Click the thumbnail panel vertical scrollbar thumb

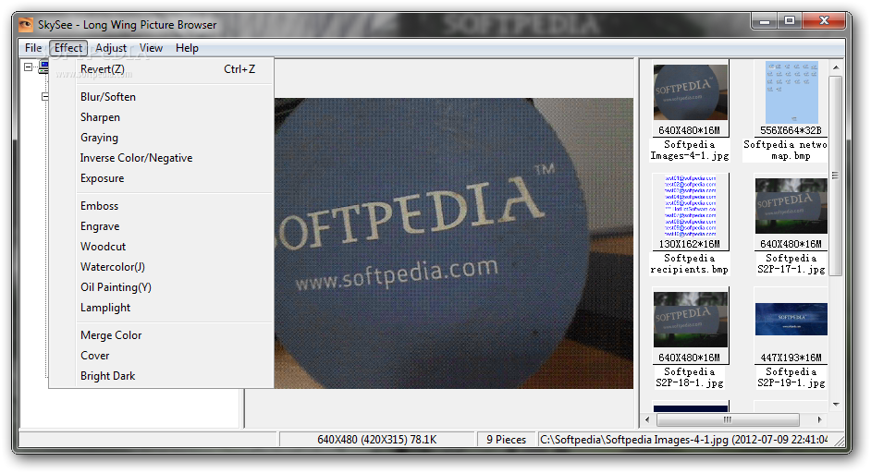tap(836, 176)
